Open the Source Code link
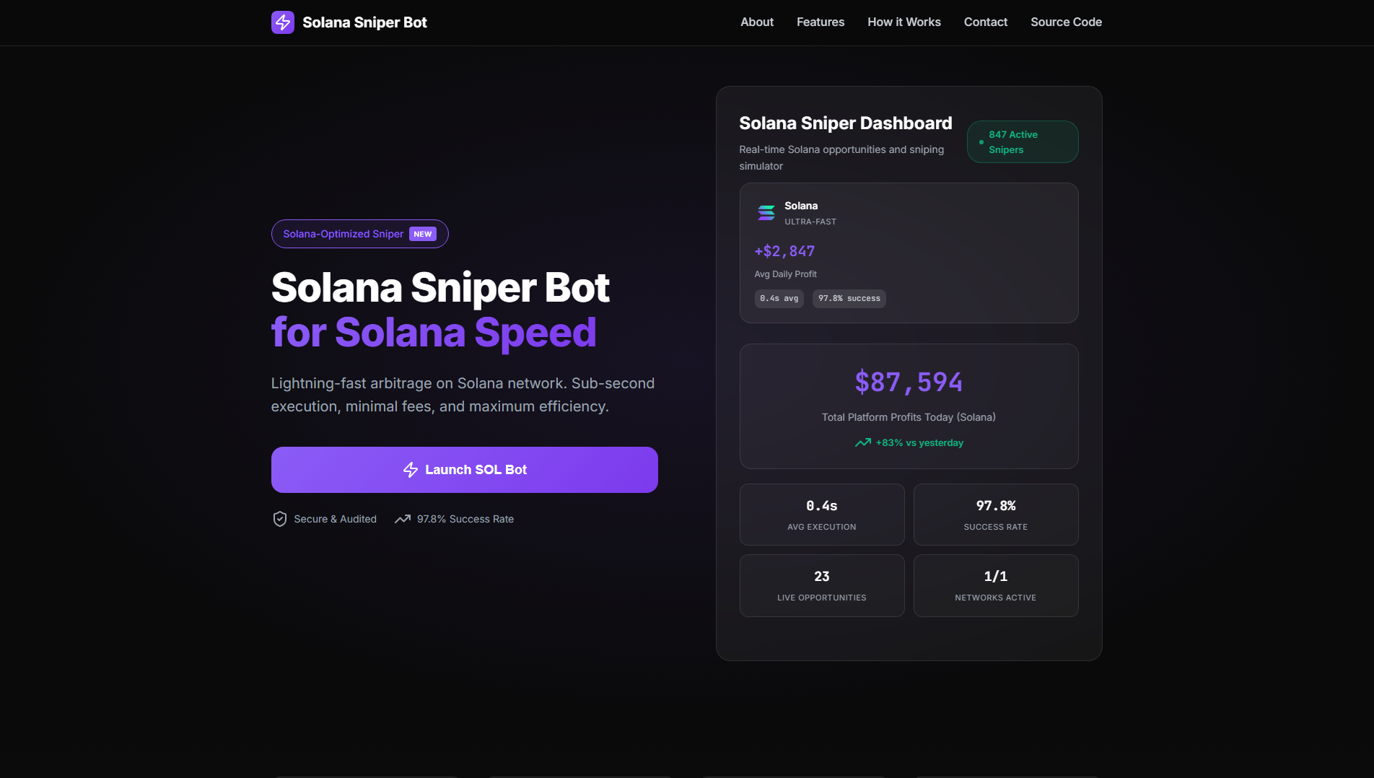This screenshot has width=1374, height=778. tap(1066, 22)
